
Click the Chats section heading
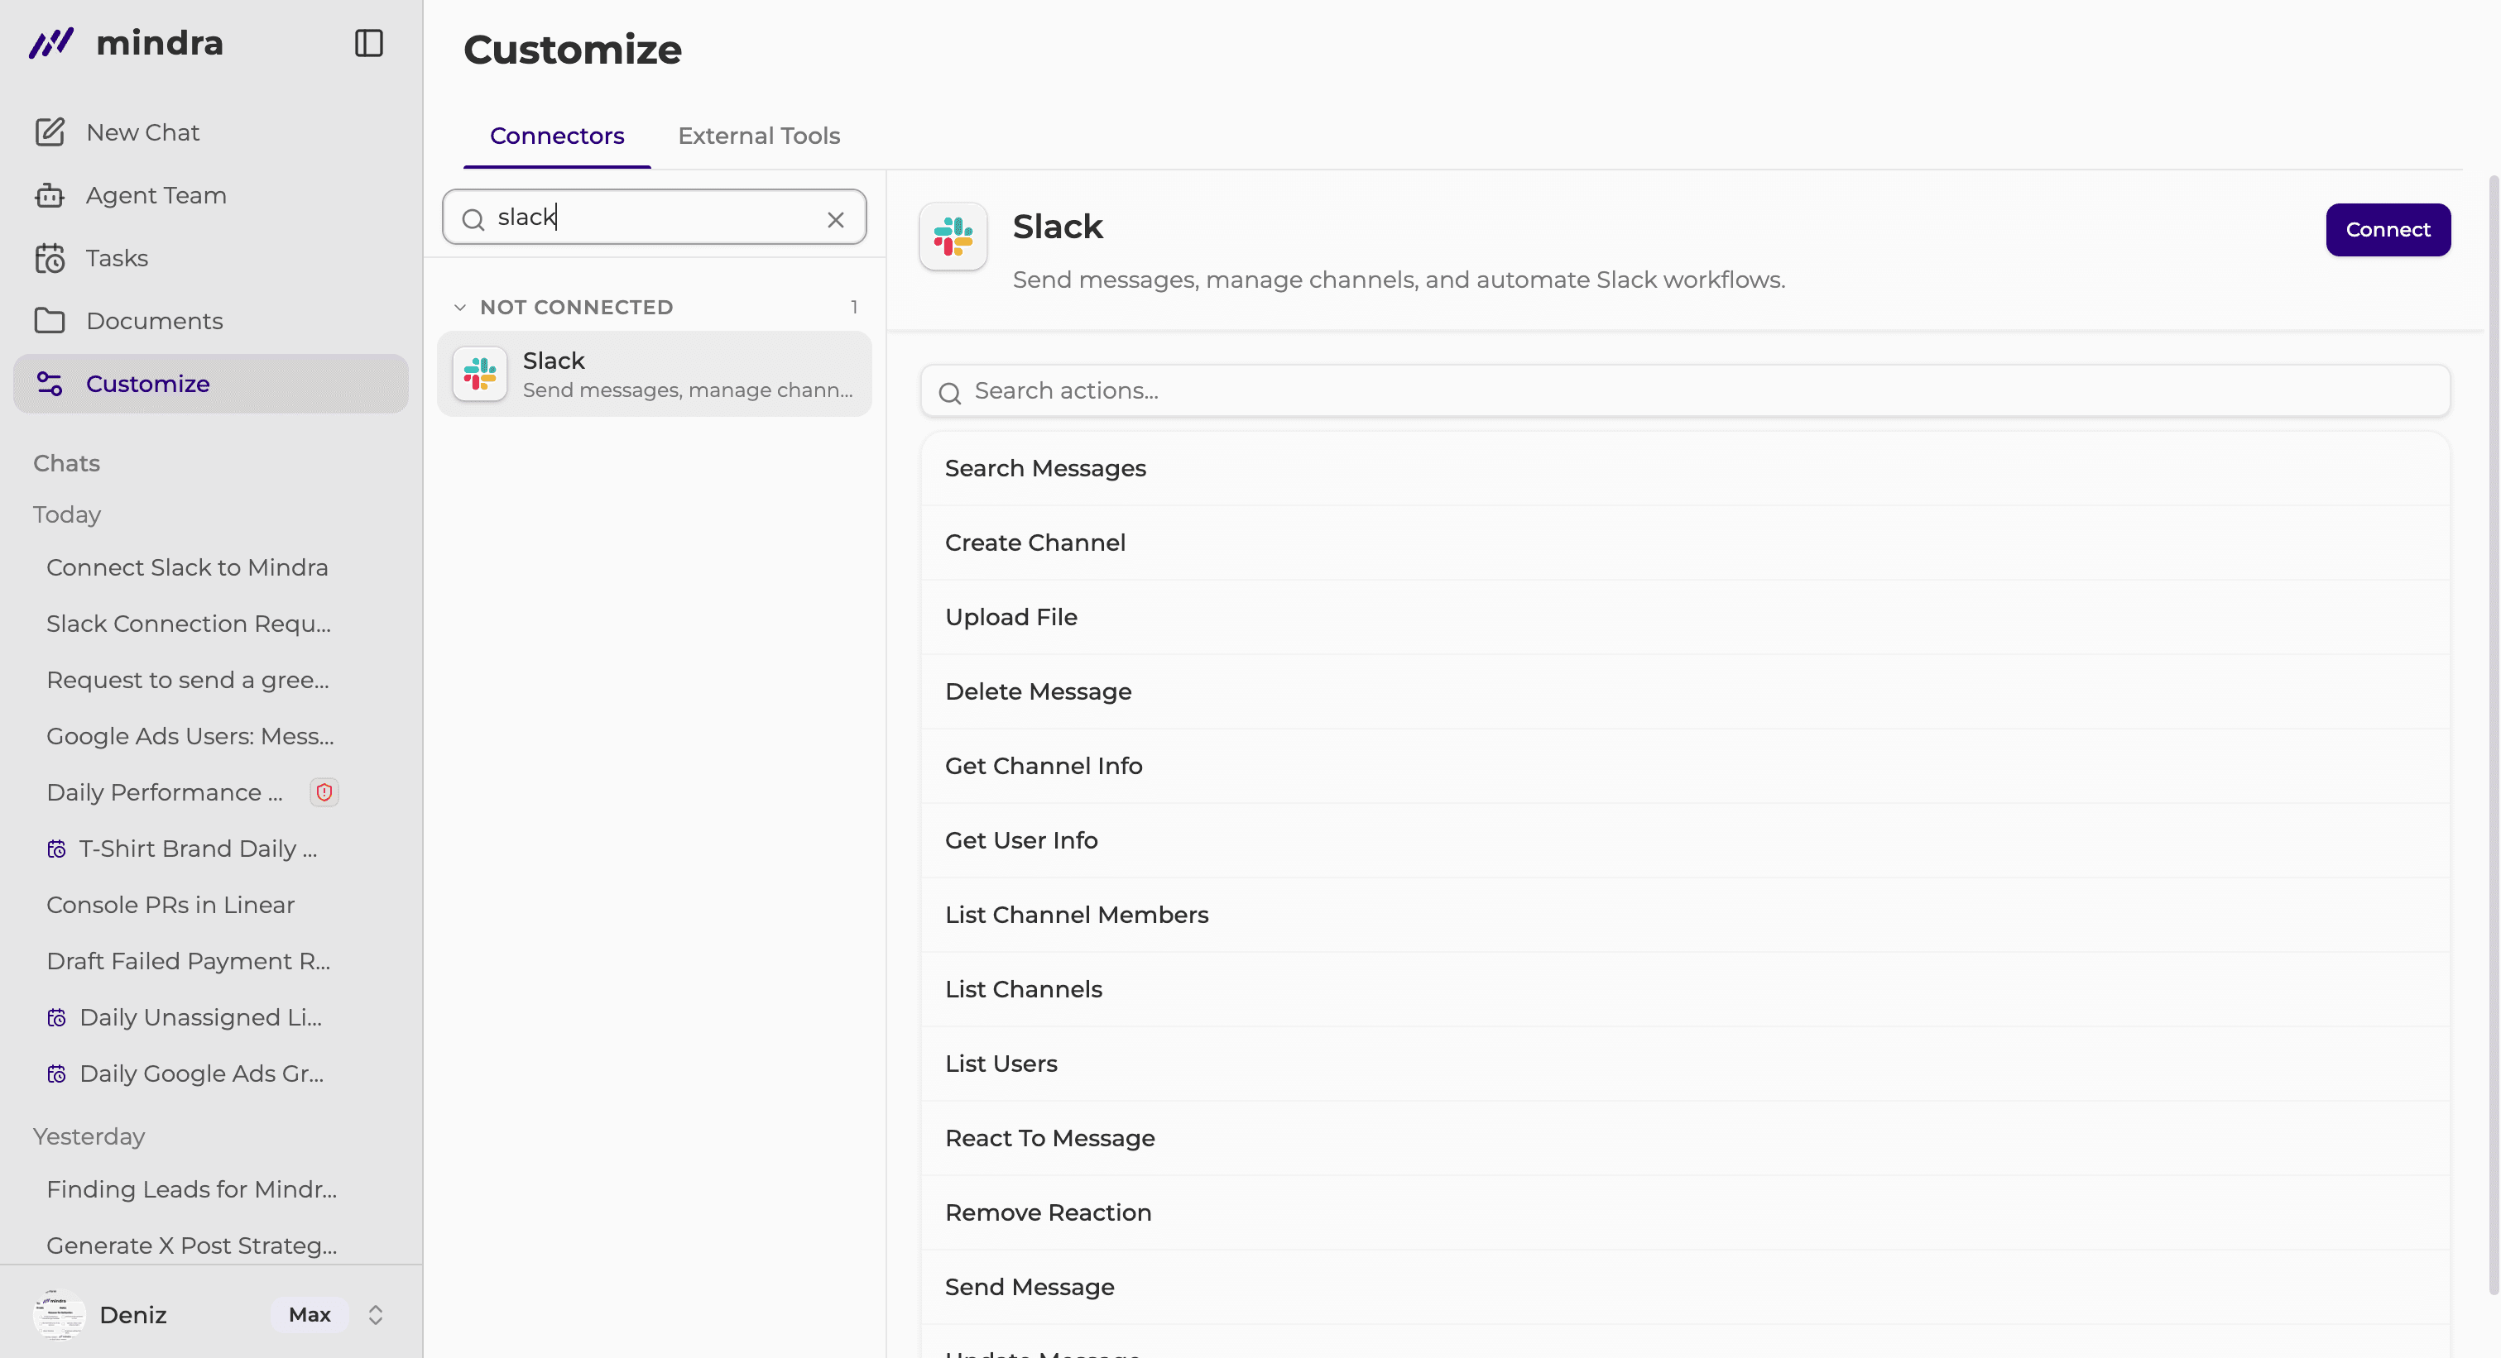[67, 464]
